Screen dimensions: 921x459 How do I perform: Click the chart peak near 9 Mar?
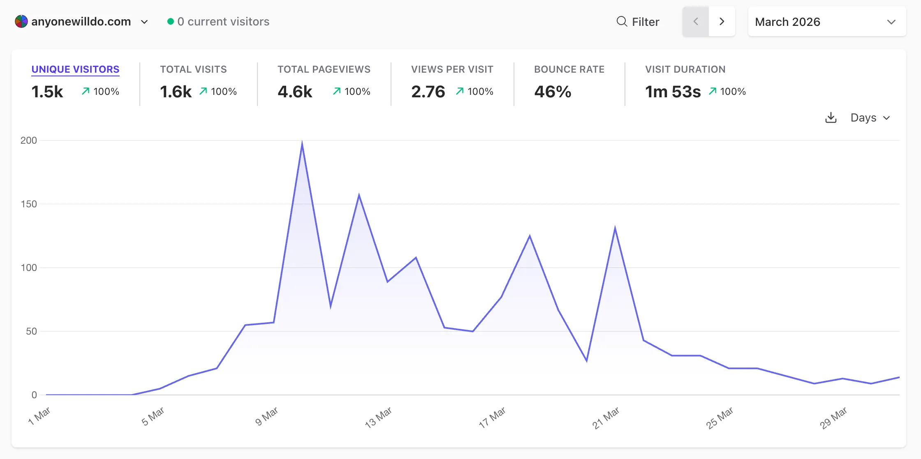(x=302, y=142)
